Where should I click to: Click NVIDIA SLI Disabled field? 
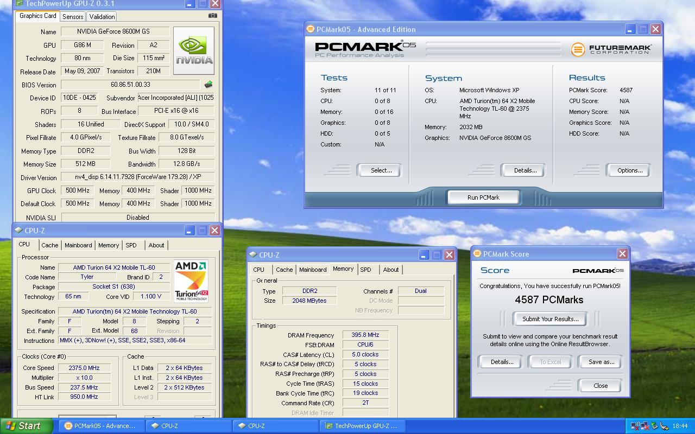137,218
